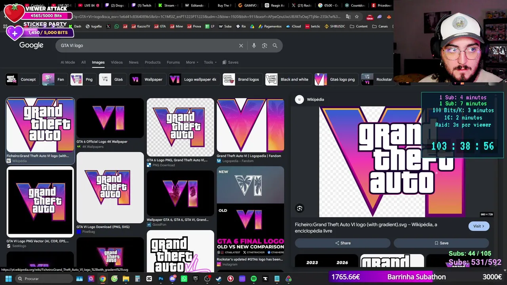Switch to the (1) Twitch browser tab
Viewport: 507px width, 285px height.
click(x=142, y=6)
